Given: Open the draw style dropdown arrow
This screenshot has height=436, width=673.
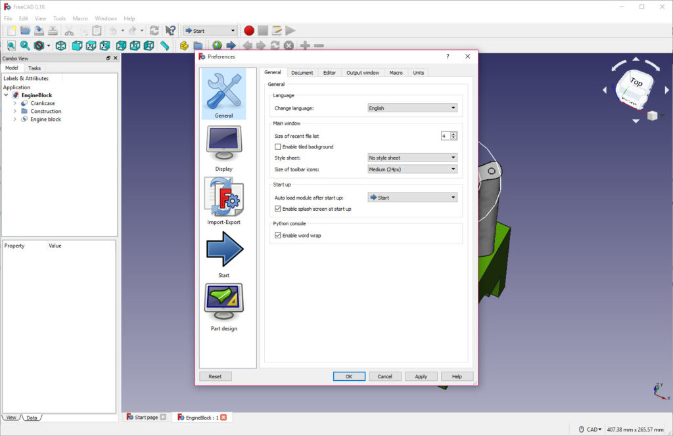Looking at the screenshot, I should (x=49, y=45).
